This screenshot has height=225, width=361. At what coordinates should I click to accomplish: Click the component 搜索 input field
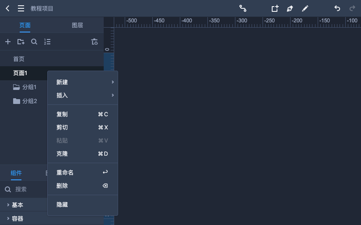(28, 189)
